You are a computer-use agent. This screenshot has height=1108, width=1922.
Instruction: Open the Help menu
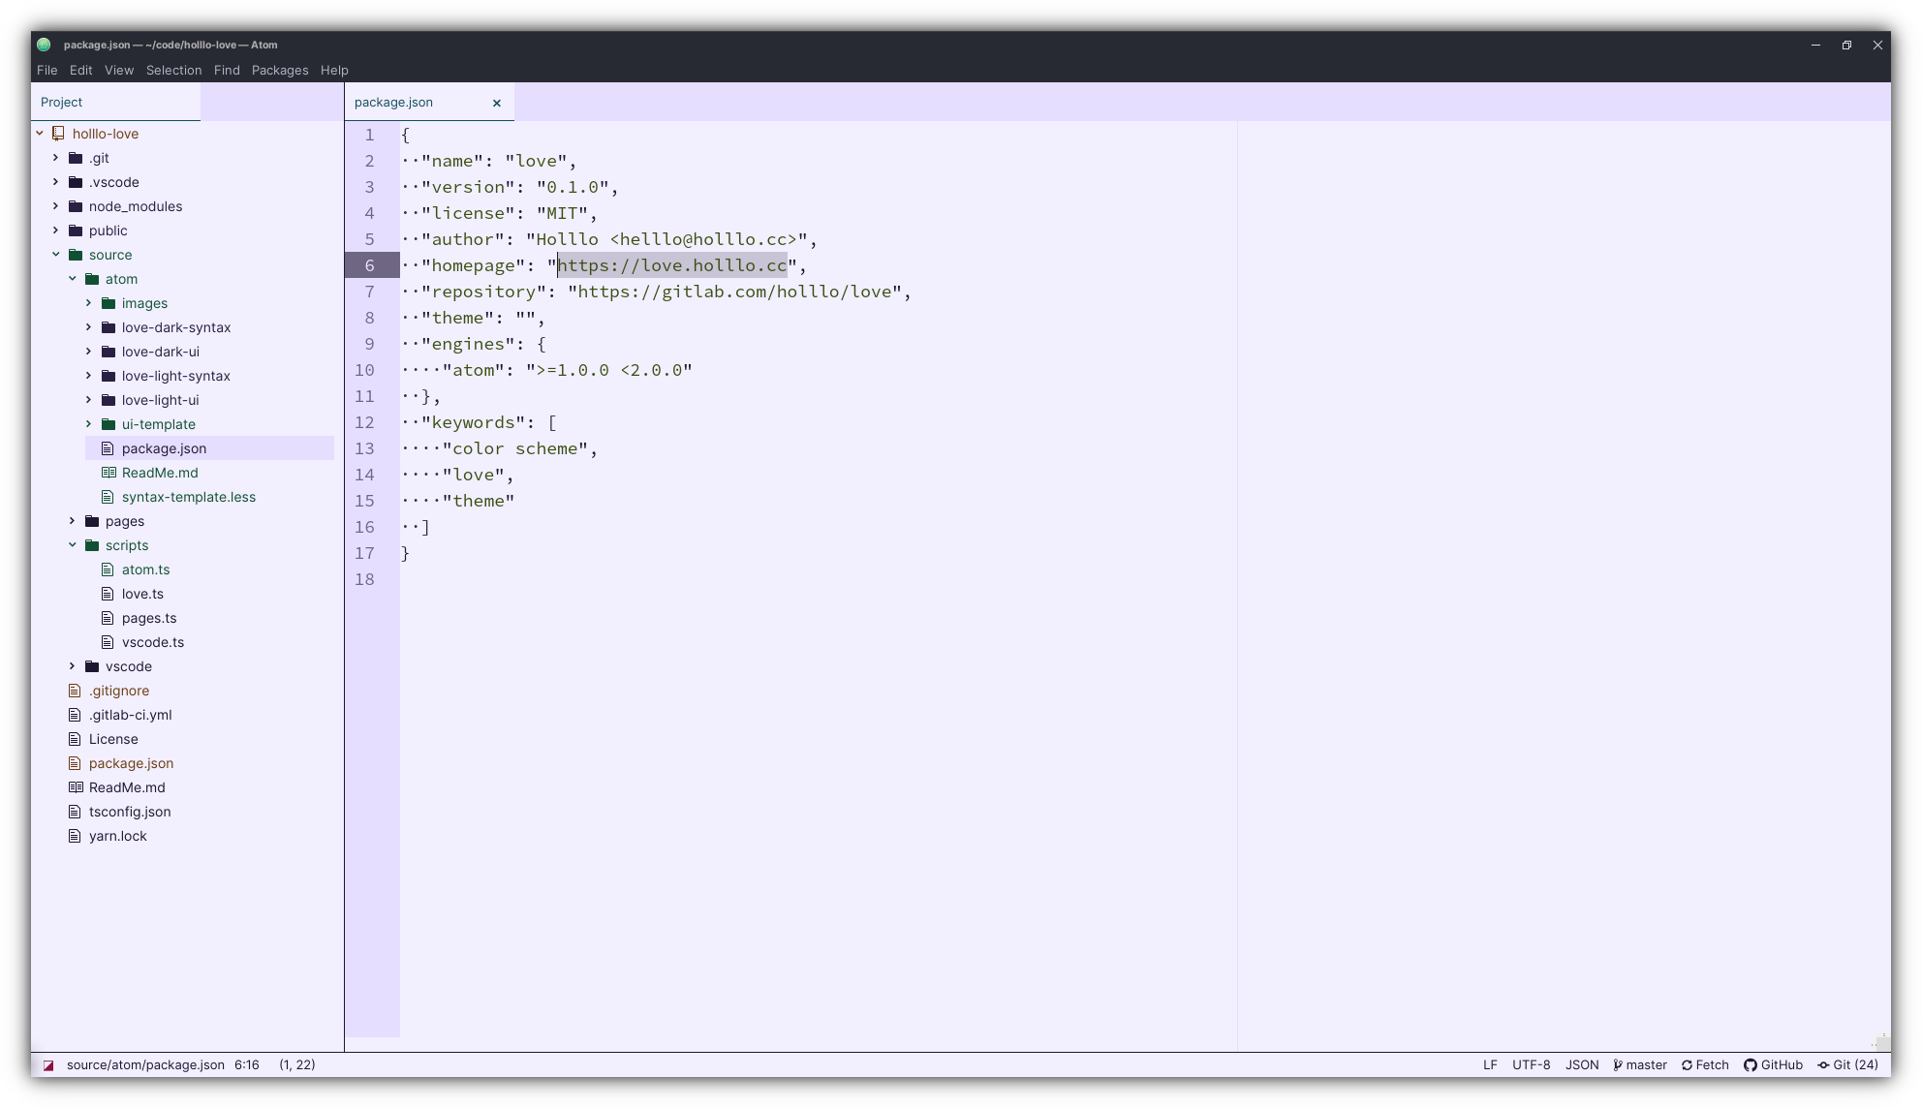click(334, 70)
